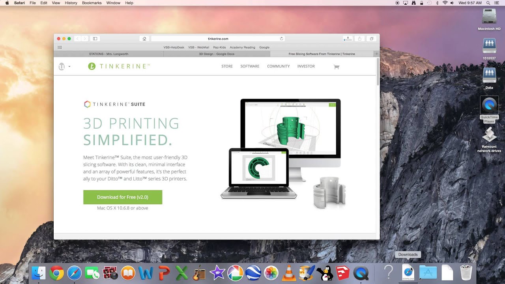Click the green Tinkerine logo
This screenshot has width=505, height=284.
(x=119, y=66)
